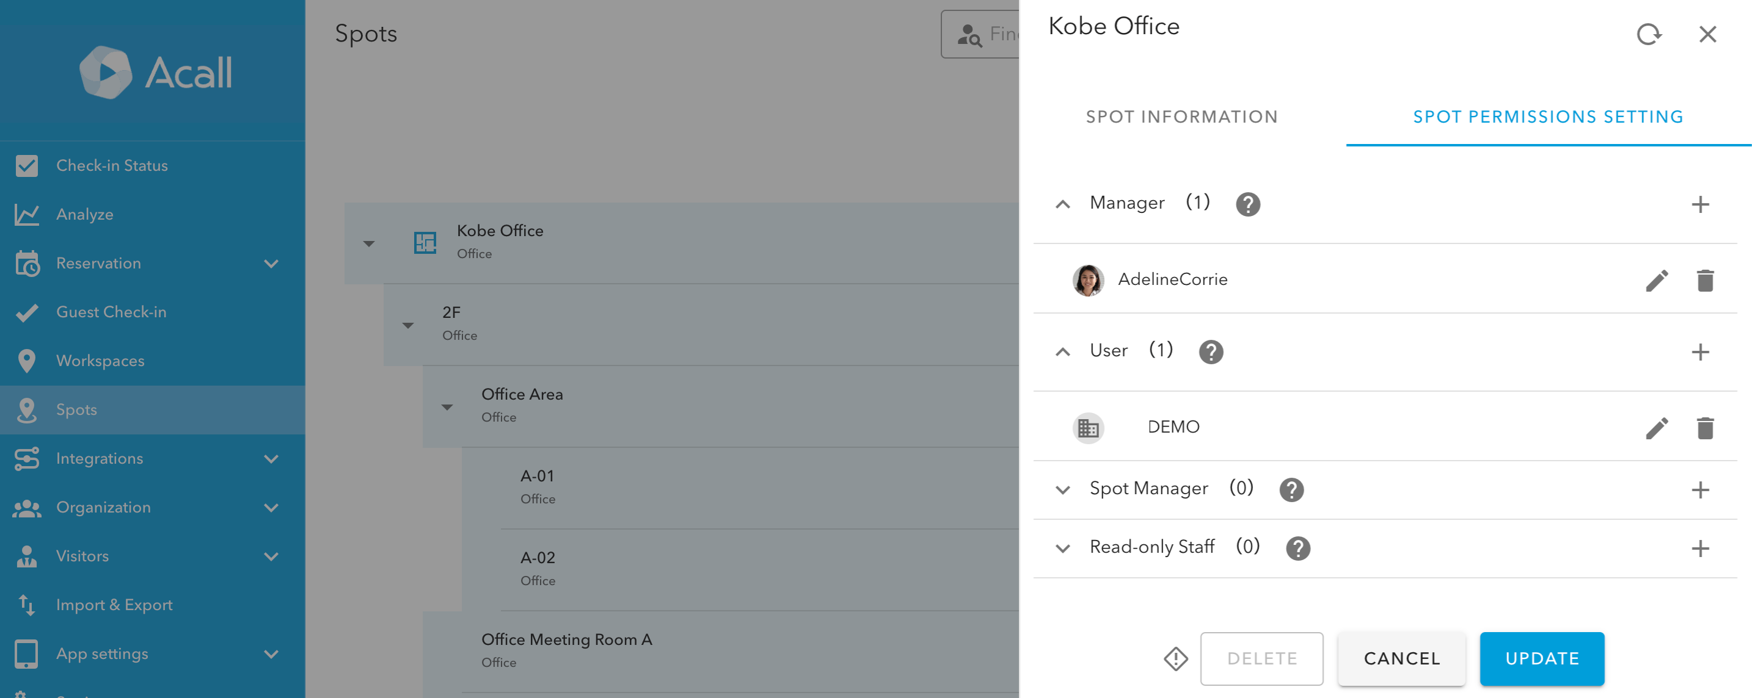Expand the Reservation menu chevron
The image size is (1752, 698).
271,264
